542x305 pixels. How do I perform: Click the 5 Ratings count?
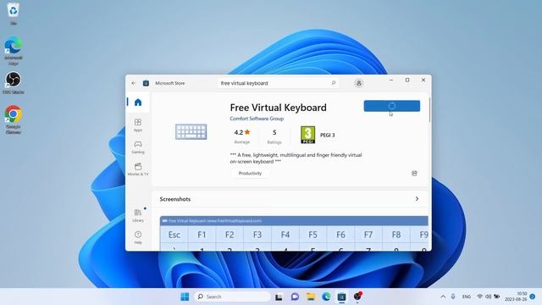(x=274, y=136)
